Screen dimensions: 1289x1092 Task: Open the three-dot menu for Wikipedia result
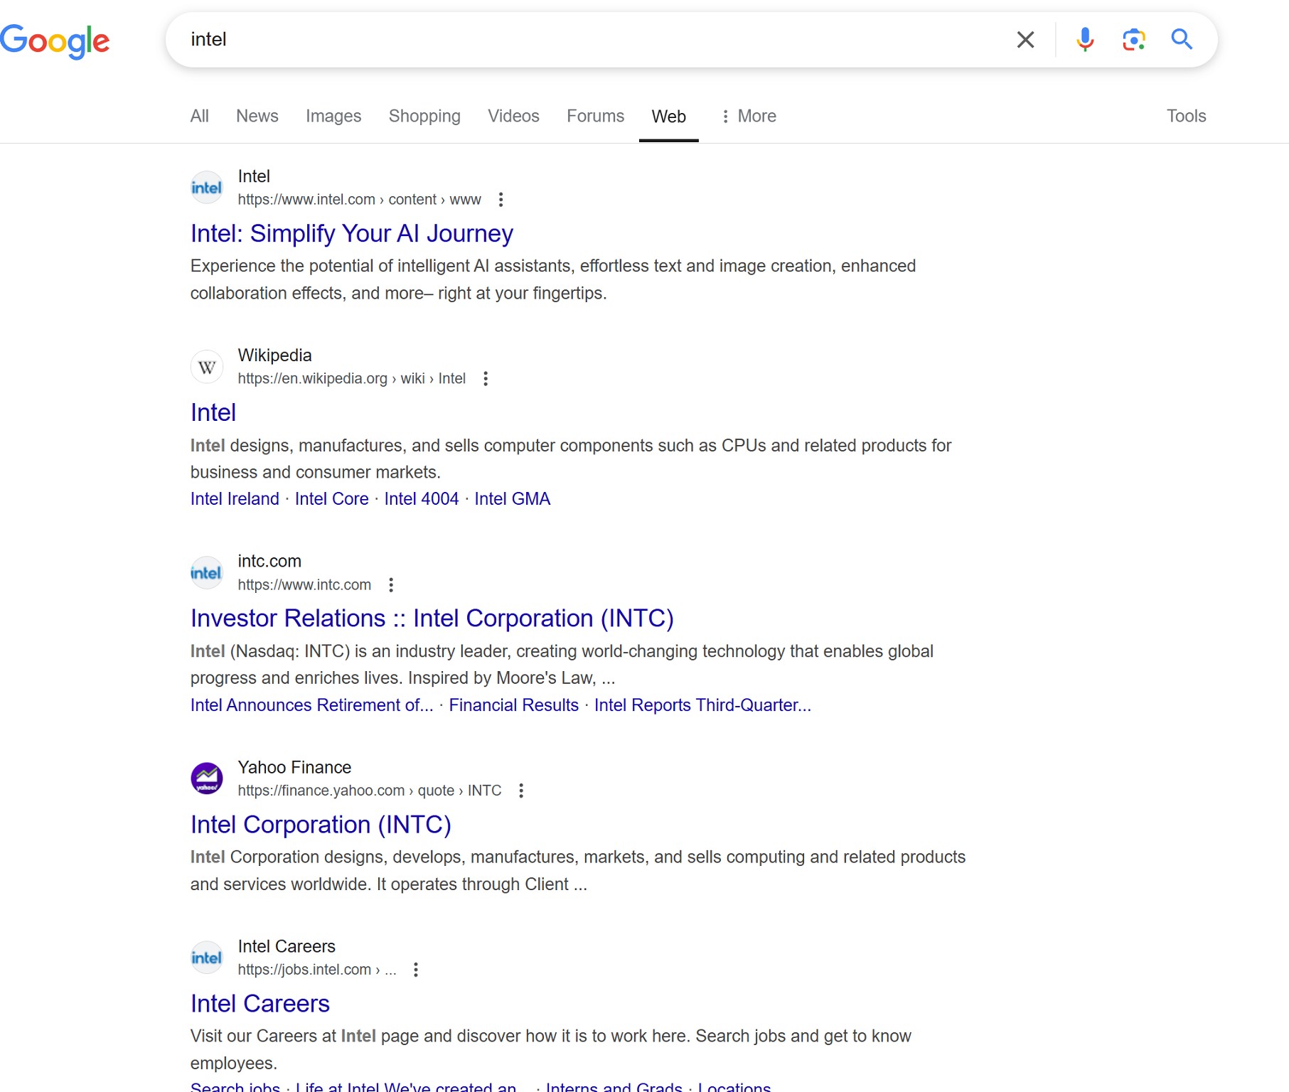(x=486, y=379)
